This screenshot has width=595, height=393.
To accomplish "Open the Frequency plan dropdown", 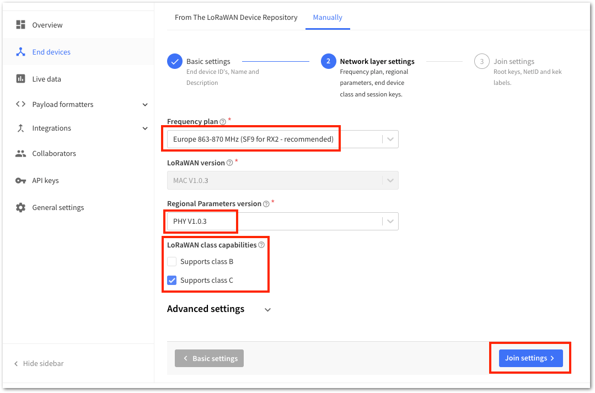I will [x=283, y=139].
